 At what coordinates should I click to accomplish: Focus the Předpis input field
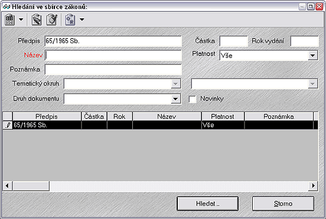click(x=113, y=41)
